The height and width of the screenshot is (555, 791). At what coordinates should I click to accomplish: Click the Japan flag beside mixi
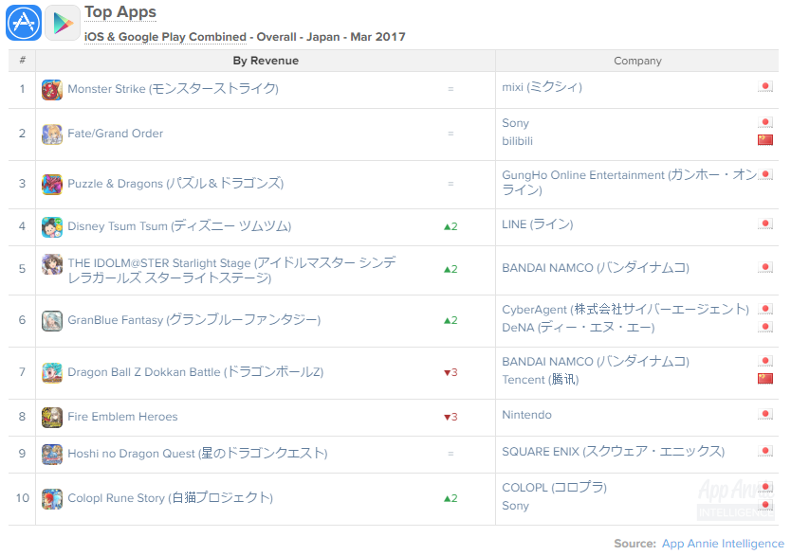(765, 86)
